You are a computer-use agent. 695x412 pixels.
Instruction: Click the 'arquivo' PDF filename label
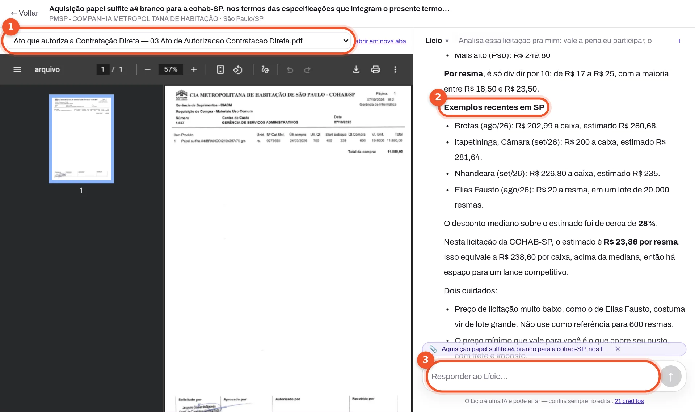click(x=47, y=69)
